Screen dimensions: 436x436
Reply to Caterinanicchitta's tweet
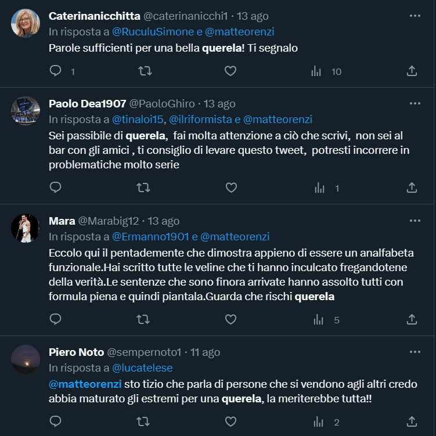pyautogui.click(x=56, y=71)
